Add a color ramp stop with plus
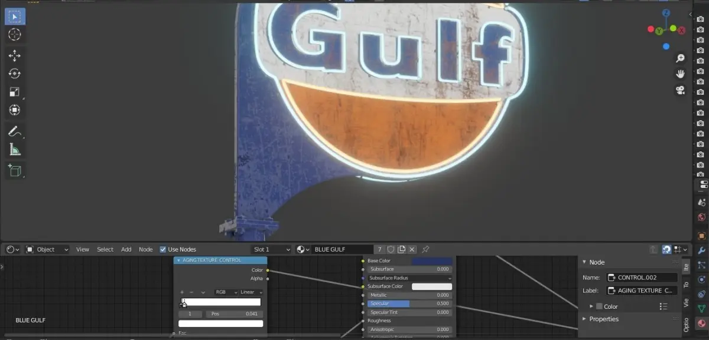This screenshot has width=709, height=340. coord(182,292)
